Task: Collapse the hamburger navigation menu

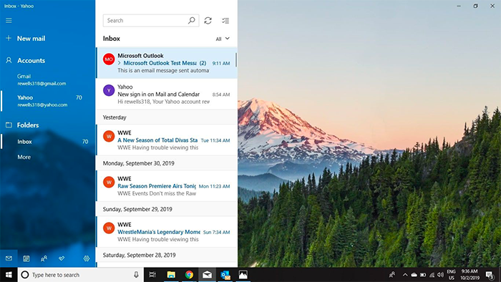Action: 9,21
